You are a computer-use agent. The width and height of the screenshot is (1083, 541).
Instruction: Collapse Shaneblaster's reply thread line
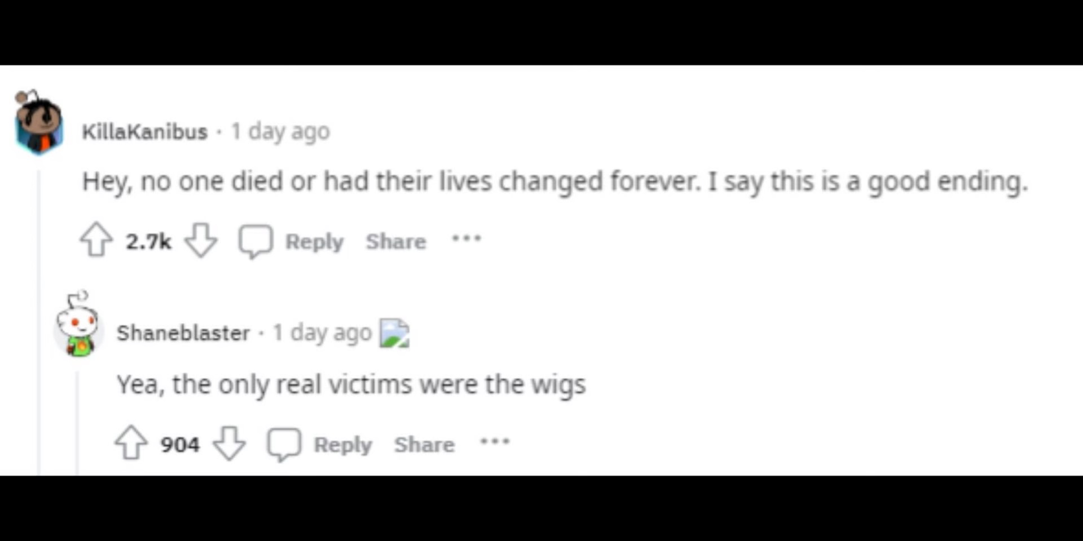77,423
